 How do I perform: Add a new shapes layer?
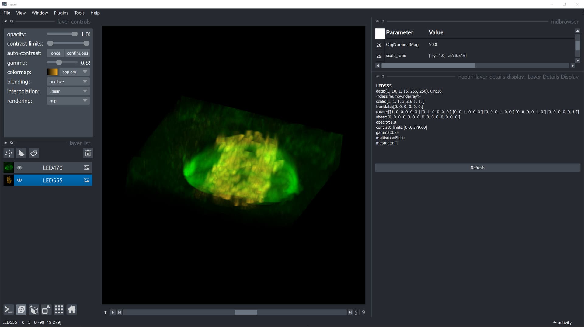pyautogui.click(x=21, y=153)
